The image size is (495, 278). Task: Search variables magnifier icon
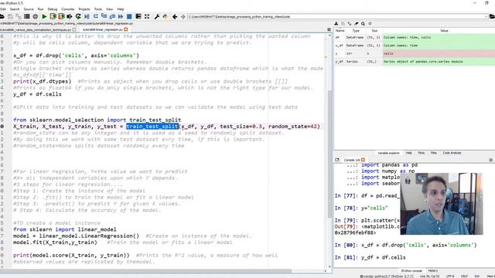(363, 24)
